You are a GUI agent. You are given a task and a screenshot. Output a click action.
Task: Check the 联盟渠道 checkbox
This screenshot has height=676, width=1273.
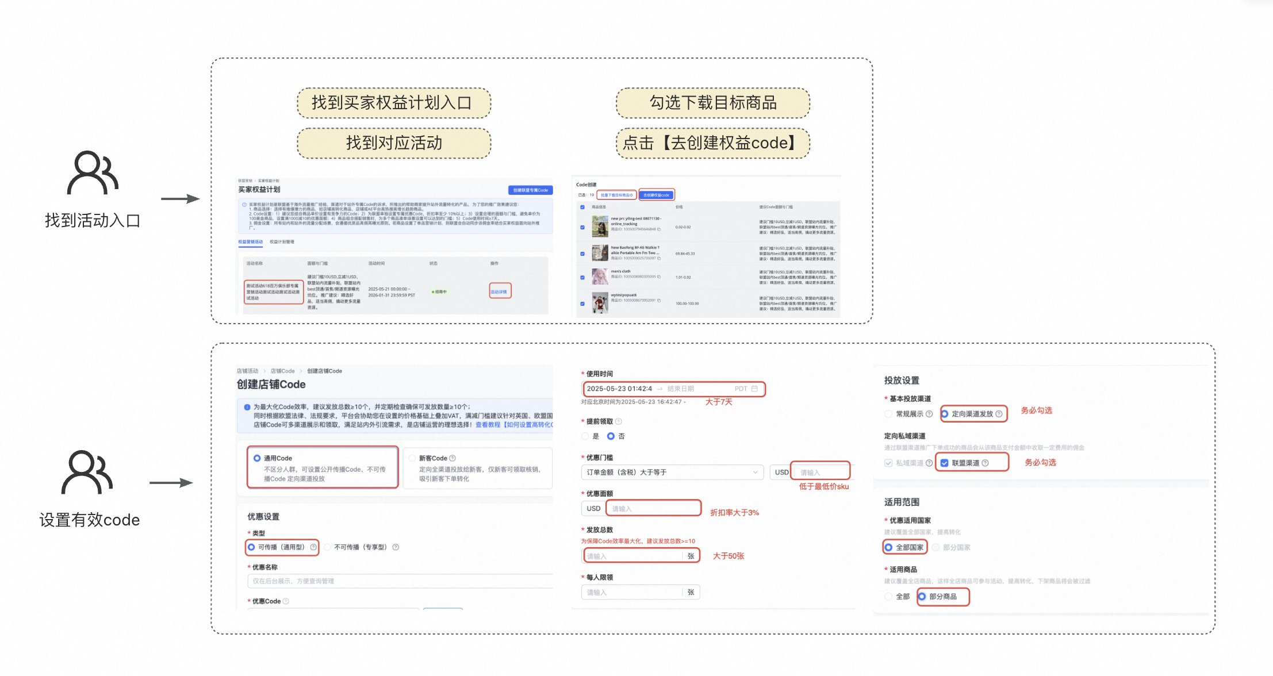tap(945, 463)
